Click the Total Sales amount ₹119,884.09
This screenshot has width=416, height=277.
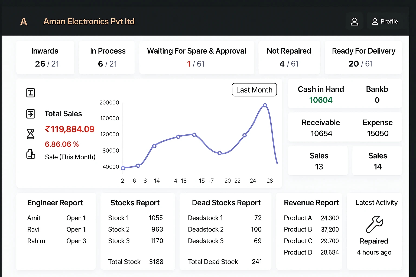pyautogui.click(x=70, y=129)
